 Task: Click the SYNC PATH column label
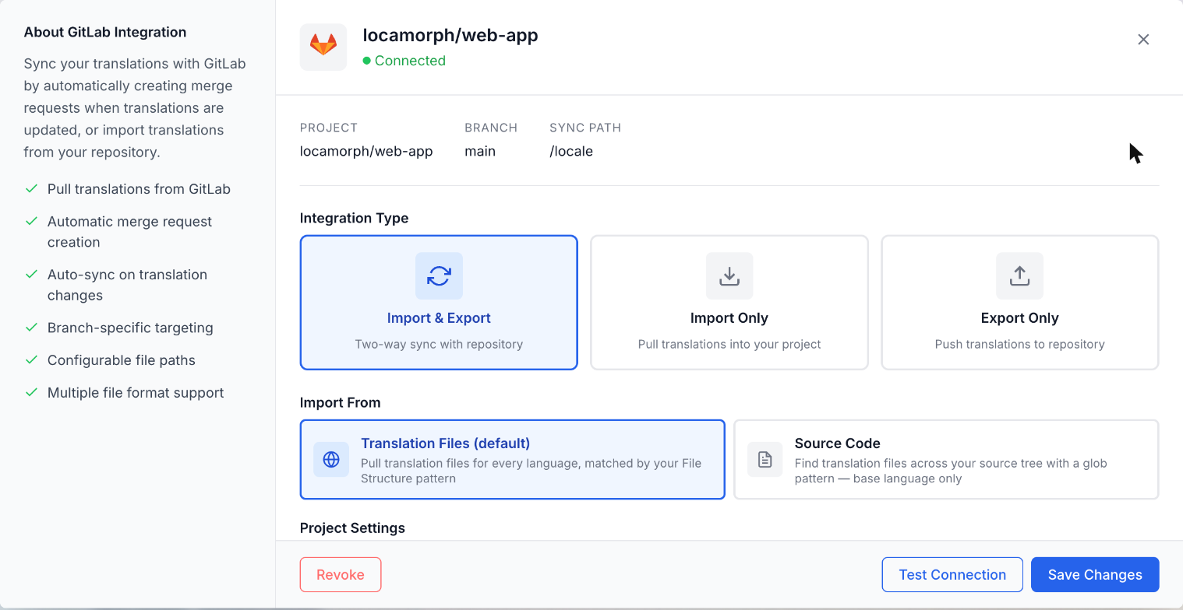click(585, 128)
